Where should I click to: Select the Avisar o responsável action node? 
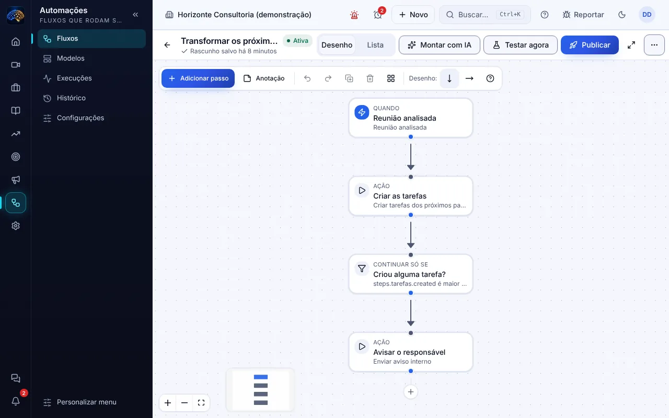point(411,352)
